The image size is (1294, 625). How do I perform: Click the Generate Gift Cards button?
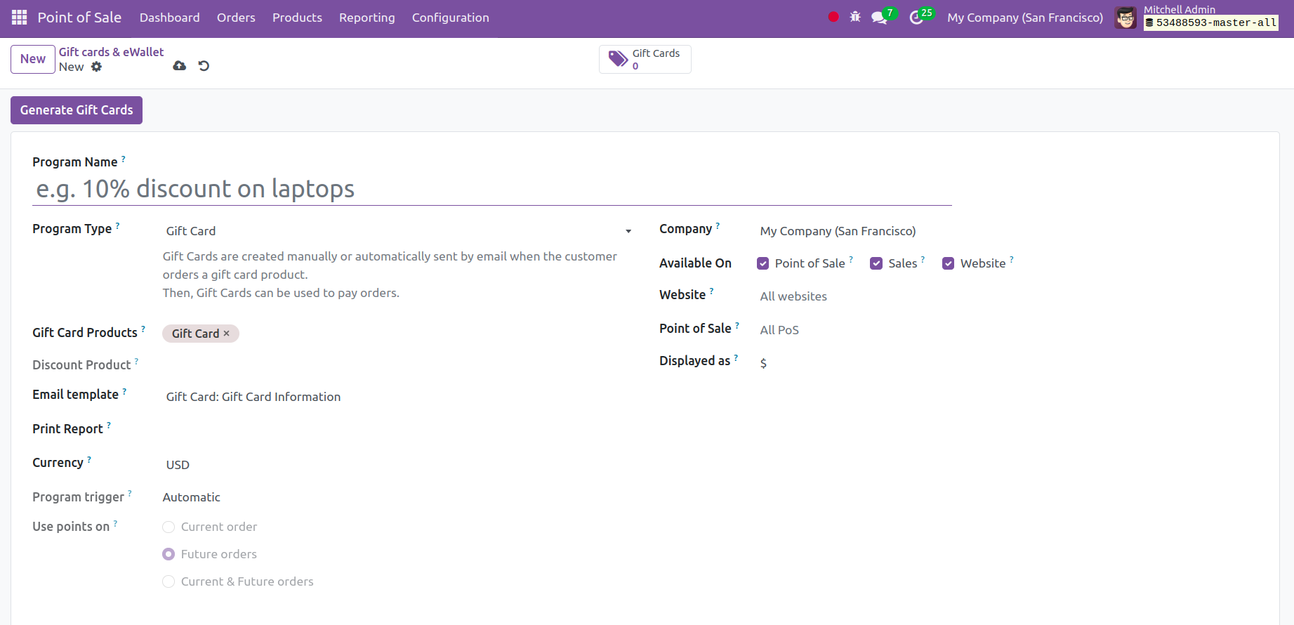[77, 110]
